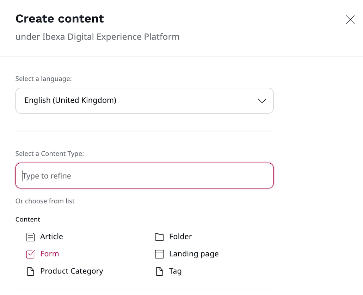The image size is (363, 295).
Task: Click the Tag file icon
Action: [x=160, y=271]
